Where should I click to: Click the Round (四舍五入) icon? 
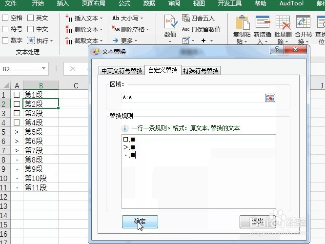(186, 18)
